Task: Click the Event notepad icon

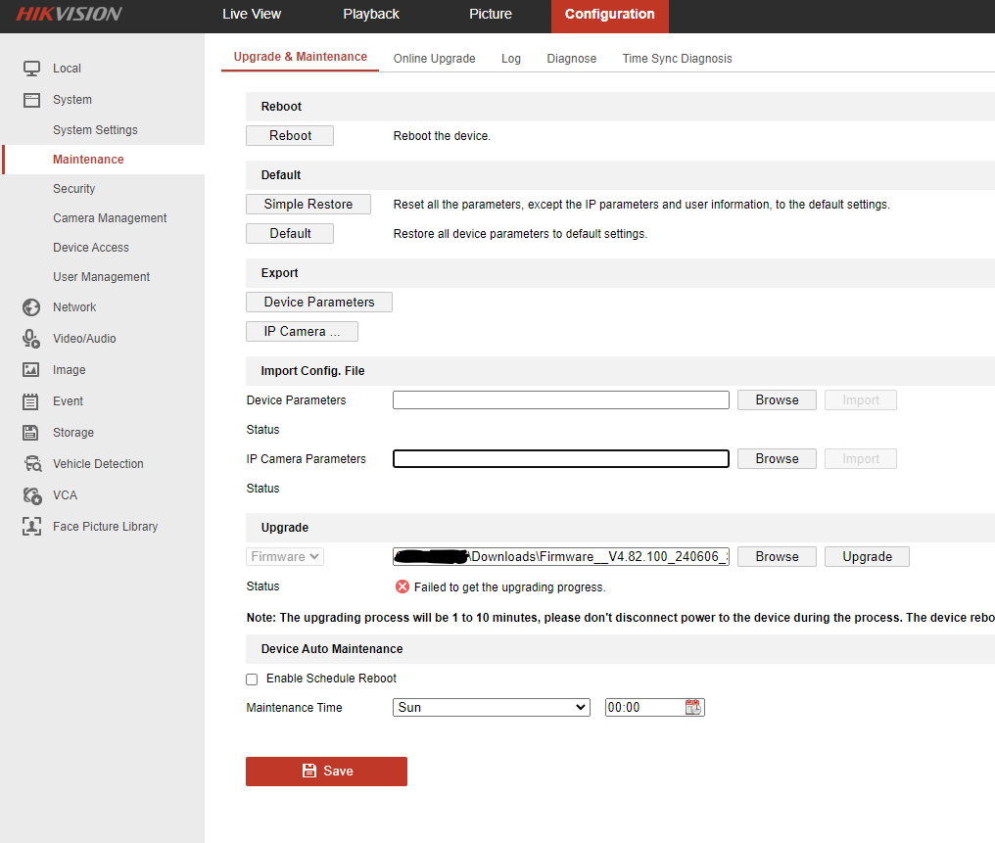Action: [x=31, y=401]
